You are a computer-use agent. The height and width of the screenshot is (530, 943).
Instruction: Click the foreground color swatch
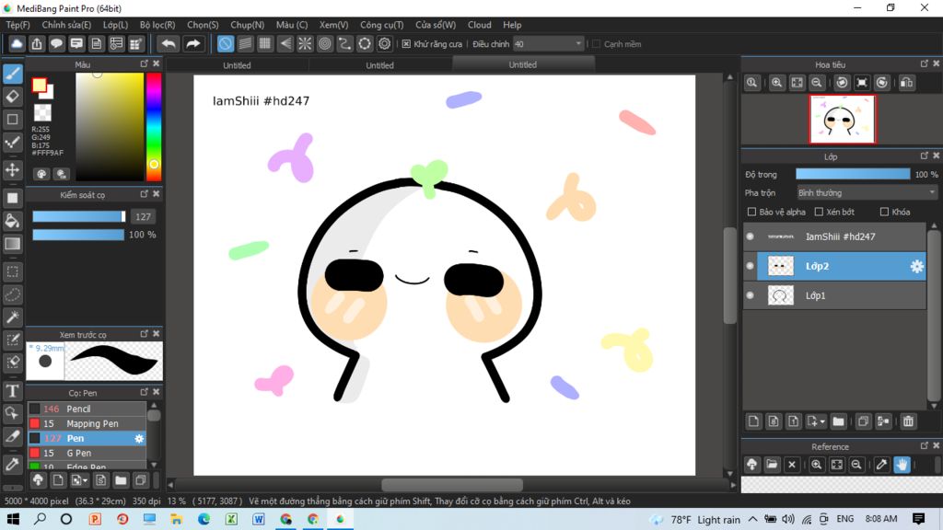pos(39,86)
